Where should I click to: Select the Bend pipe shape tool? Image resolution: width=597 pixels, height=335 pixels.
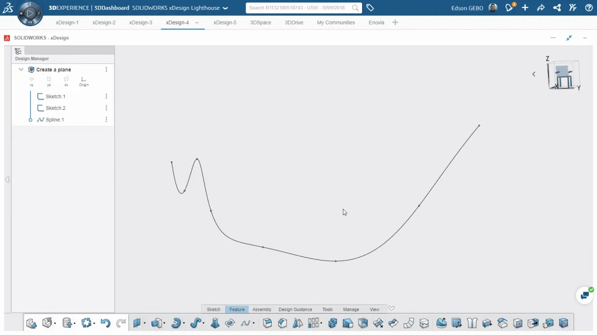409,323
